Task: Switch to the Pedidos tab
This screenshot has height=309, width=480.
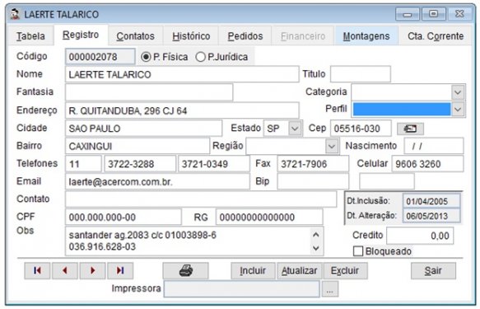Action: [245, 36]
